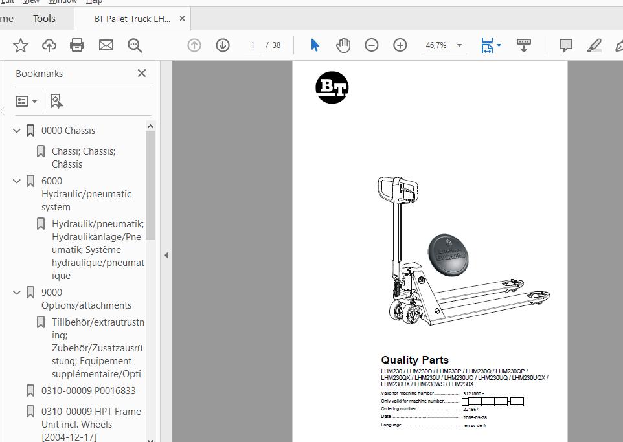This screenshot has height=442, width=623.
Task: Click the bookmarks panel scrollbar thumb
Action: click(x=151, y=186)
